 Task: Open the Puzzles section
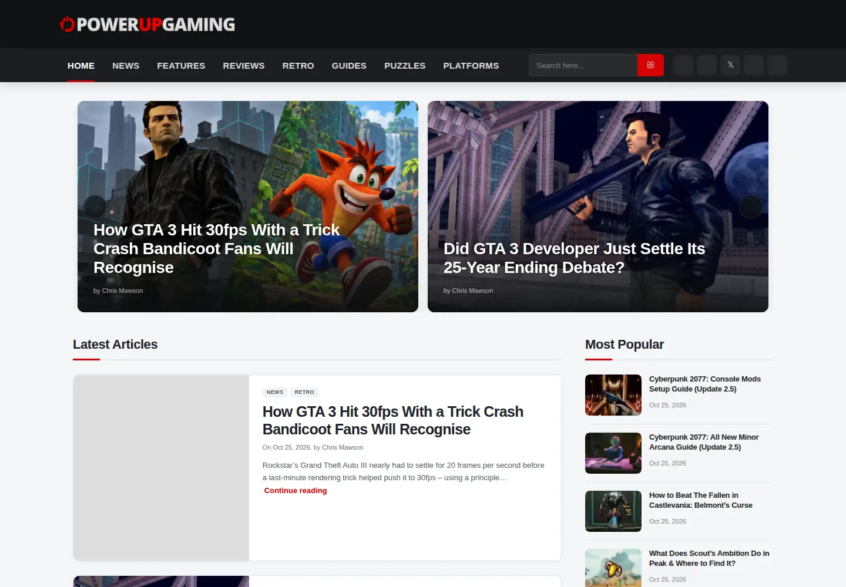pos(405,66)
